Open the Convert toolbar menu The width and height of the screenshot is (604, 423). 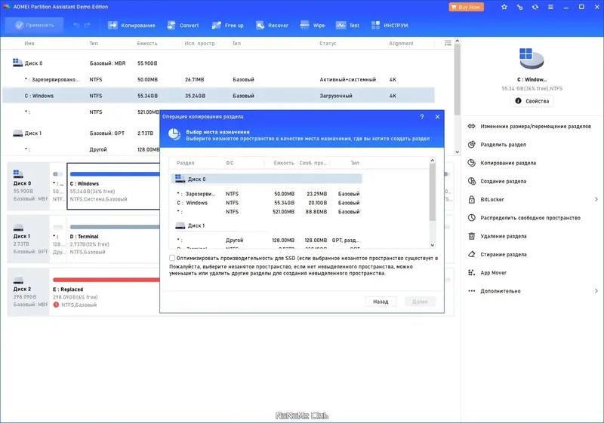click(183, 26)
